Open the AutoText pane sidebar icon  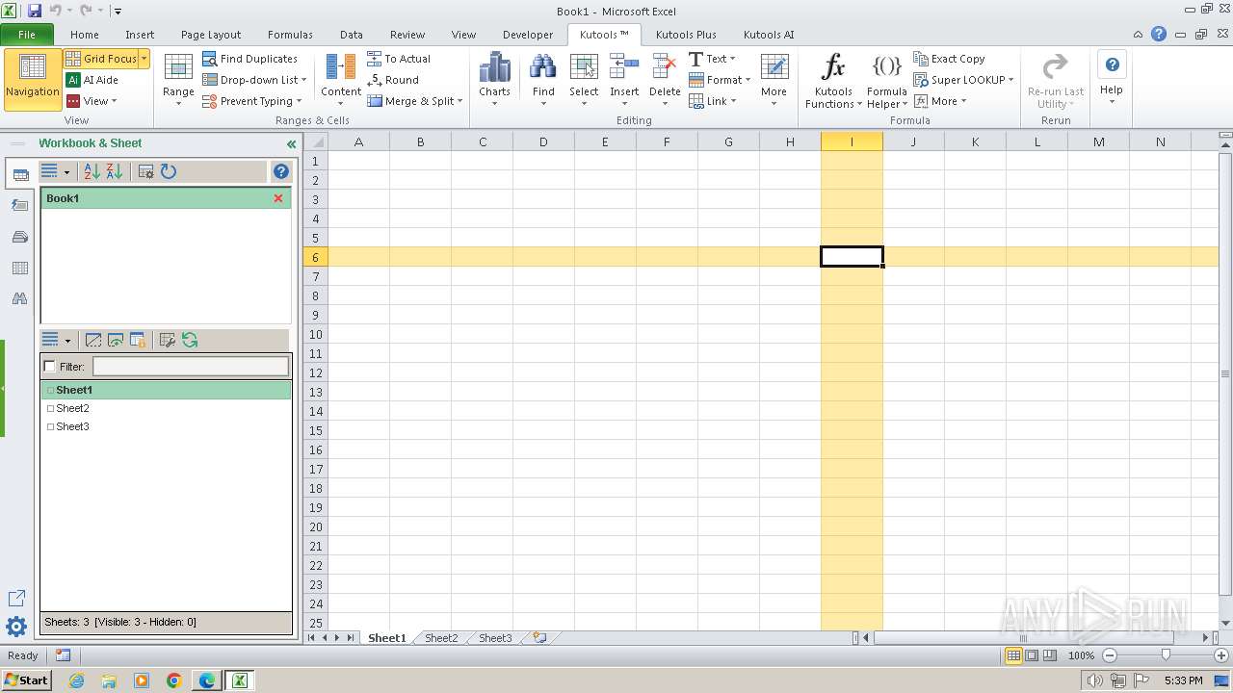(19, 206)
